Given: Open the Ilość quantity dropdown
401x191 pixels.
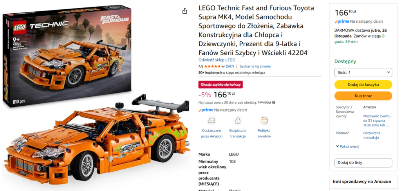Looking at the screenshot, I should point(363,72).
